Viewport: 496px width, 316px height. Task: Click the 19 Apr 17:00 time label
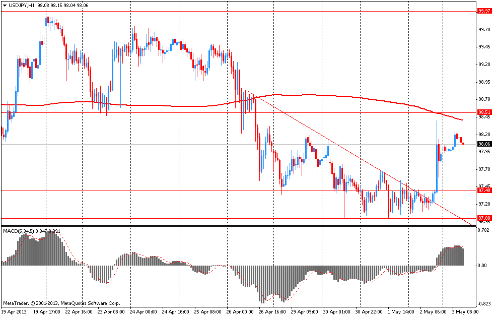click(x=46, y=311)
